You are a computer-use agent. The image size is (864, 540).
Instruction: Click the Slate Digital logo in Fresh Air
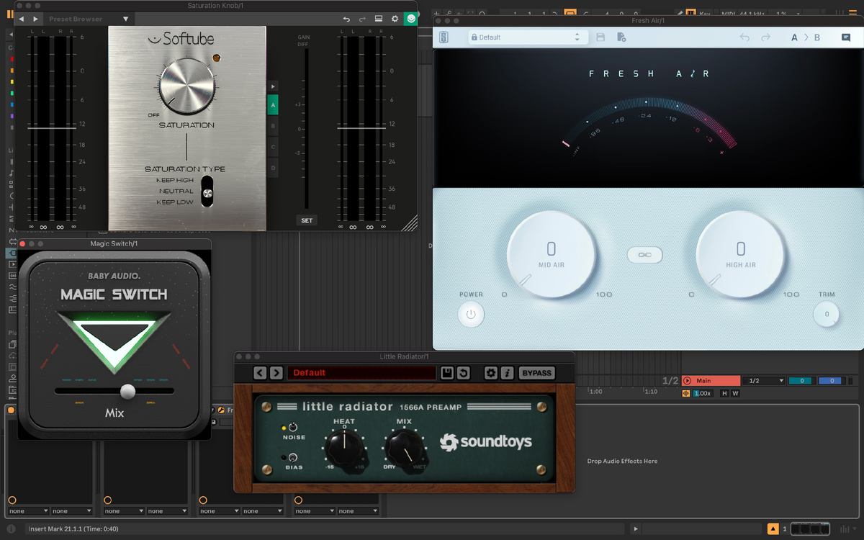coord(444,37)
